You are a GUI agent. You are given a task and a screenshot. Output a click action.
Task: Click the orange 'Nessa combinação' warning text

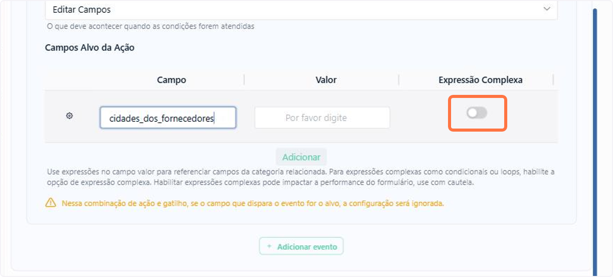tap(253, 203)
